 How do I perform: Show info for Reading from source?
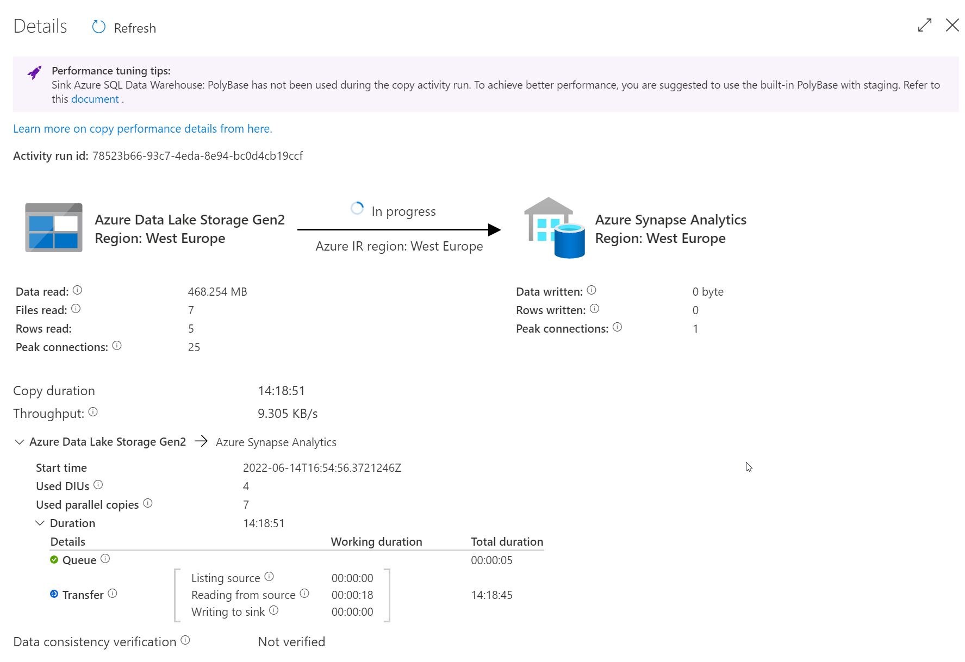pyautogui.click(x=304, y=594)
